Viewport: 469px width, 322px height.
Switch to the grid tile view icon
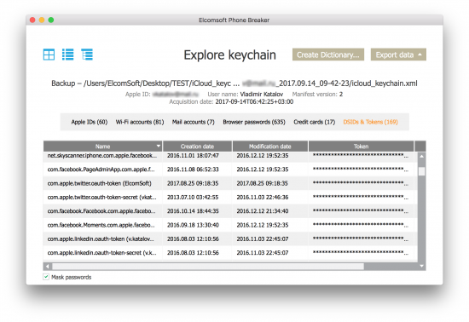tap(49, 55)
